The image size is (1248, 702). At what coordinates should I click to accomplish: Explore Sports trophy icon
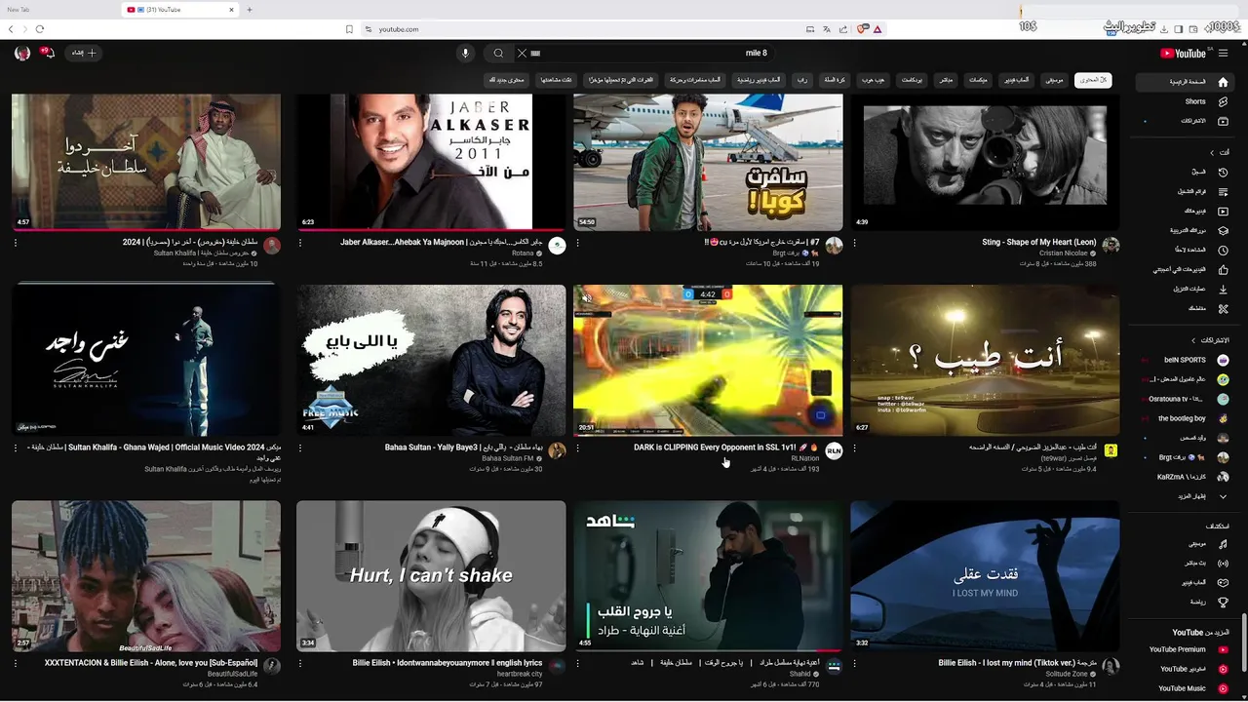tap(1223, 603)
